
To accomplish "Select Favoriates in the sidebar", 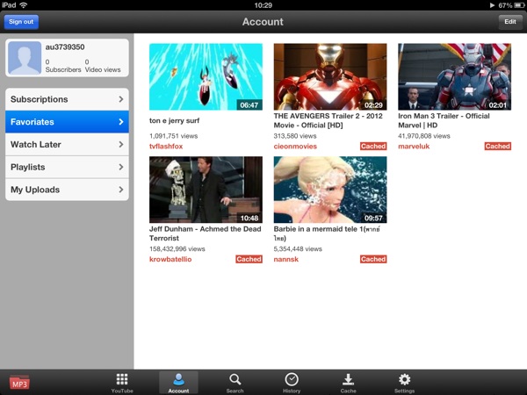I will (x=67, y=122).
